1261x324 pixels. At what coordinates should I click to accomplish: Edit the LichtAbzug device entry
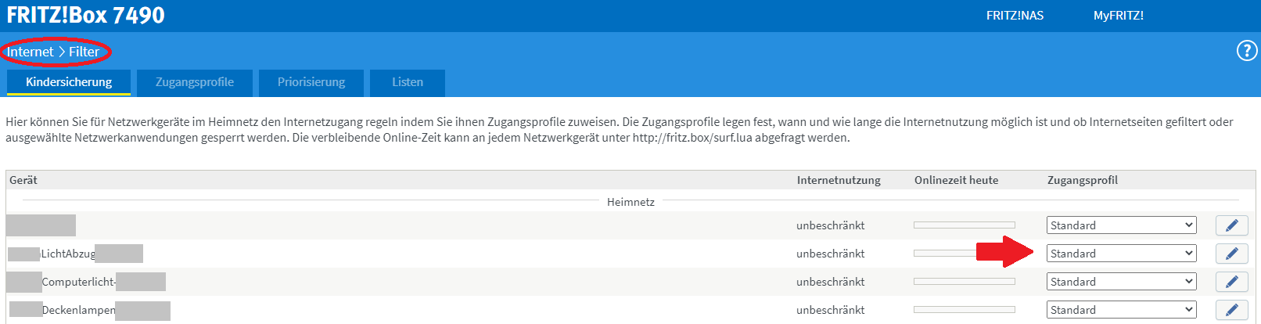[1231, 254]
